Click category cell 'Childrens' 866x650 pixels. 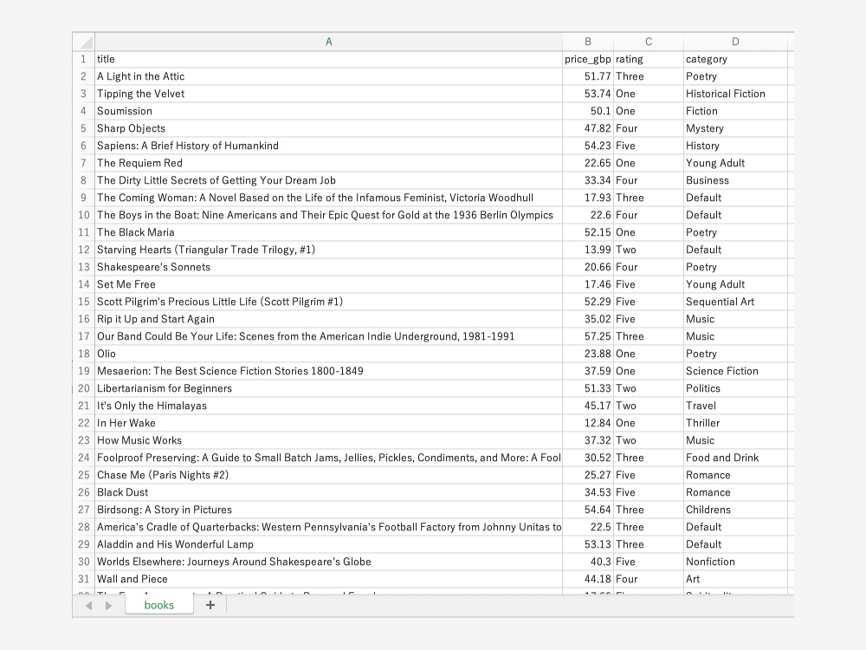[735, 510]
